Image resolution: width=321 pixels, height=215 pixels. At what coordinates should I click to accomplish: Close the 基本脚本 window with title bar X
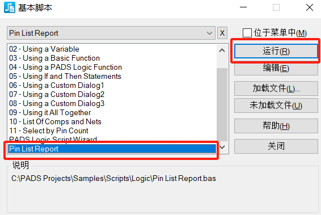[x=310, y=7]
